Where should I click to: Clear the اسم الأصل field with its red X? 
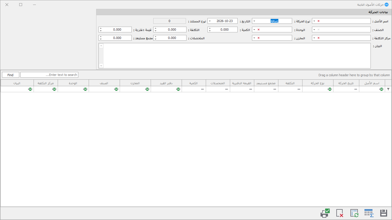click(319, 21)
